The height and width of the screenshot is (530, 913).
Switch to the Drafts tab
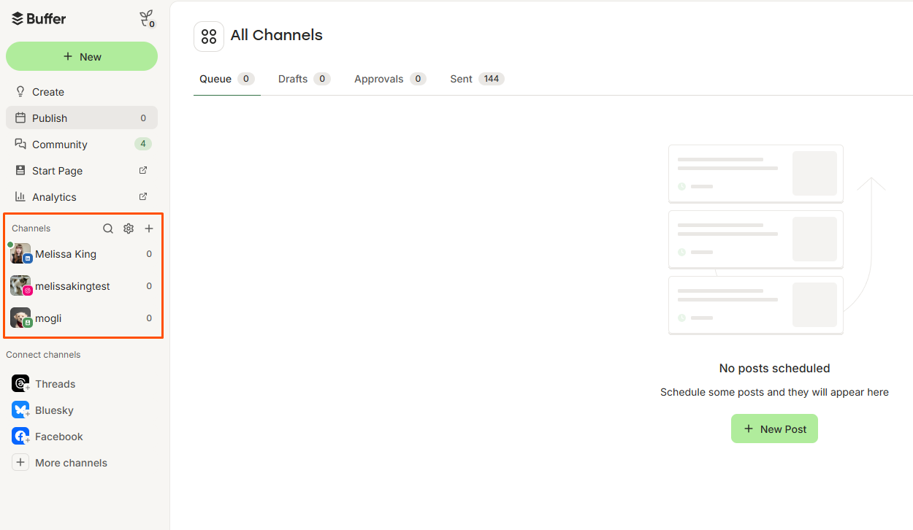[x=304, y=79]
